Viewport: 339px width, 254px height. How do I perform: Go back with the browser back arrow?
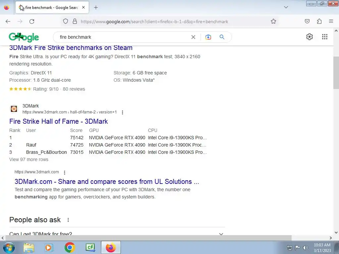click(x=8, y=21)
